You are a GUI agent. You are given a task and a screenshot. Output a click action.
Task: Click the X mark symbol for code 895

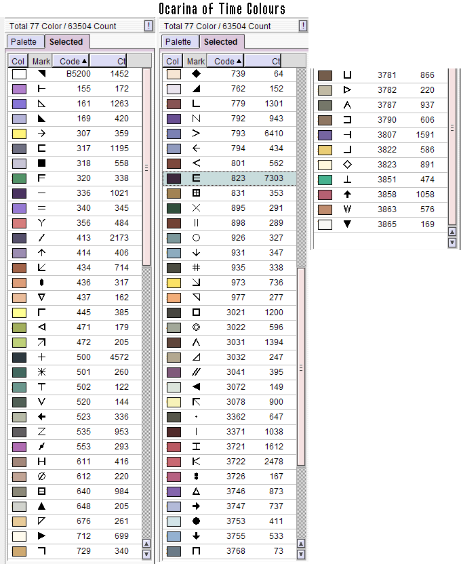(197, 208)
